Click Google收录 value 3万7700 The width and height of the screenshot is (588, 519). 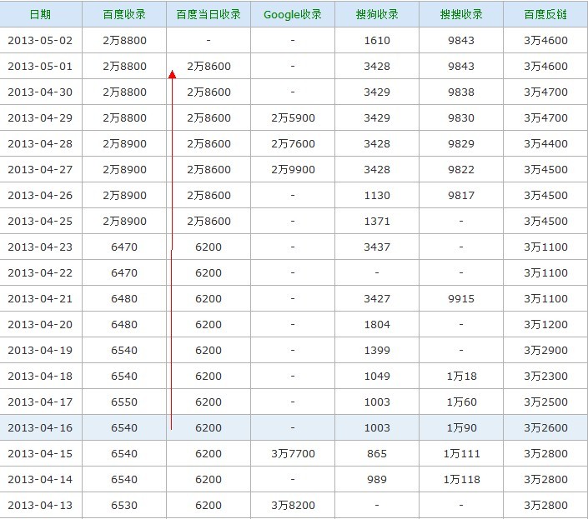[x=293, y=453]
